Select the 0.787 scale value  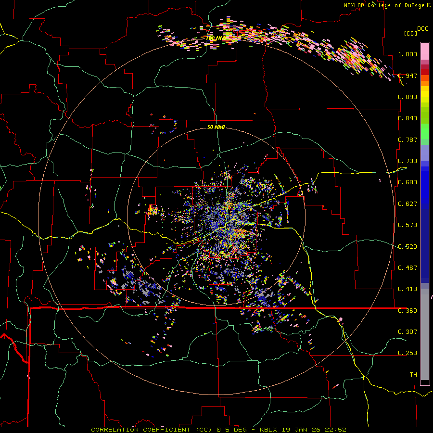pyautogui.click(x=408, y=140)
